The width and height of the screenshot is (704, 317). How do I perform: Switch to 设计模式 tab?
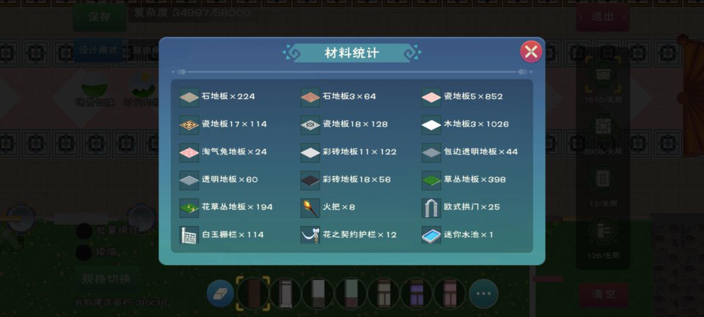click(x=99, y=50)
